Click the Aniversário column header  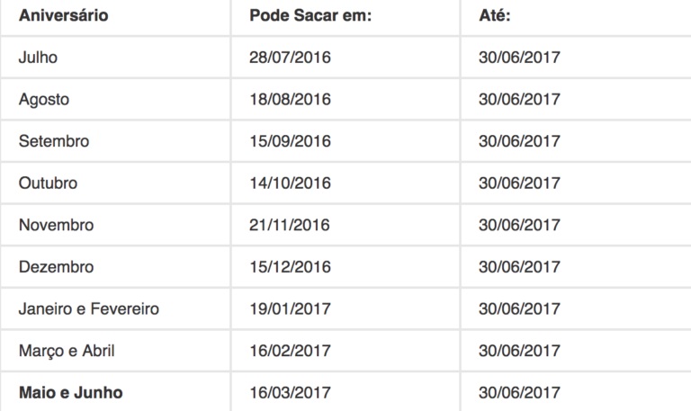point(64,15)
